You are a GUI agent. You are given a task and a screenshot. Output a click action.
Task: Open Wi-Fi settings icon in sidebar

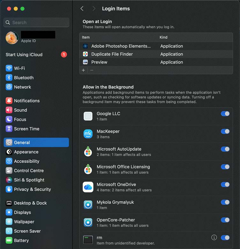(x=9, y=68)
